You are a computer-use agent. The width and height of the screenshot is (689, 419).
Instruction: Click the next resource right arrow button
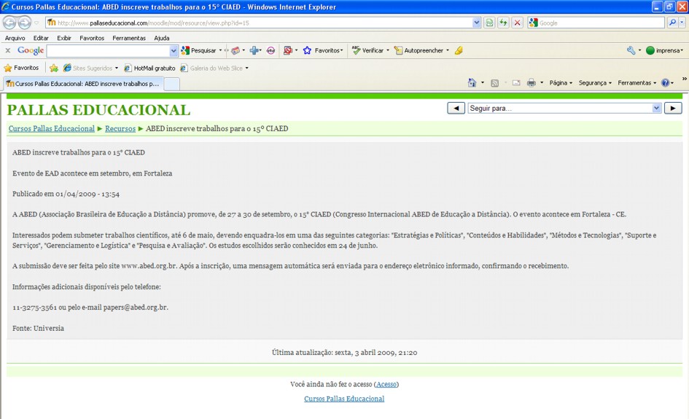[x=673, y=108]
